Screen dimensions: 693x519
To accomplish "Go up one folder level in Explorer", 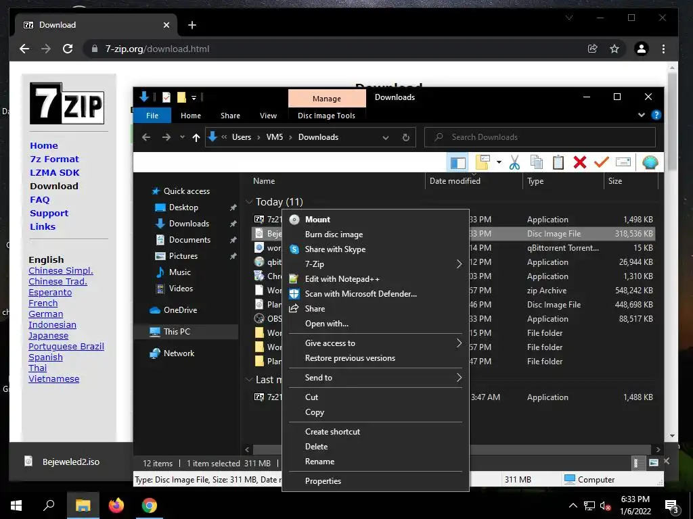I will [196, 137].
